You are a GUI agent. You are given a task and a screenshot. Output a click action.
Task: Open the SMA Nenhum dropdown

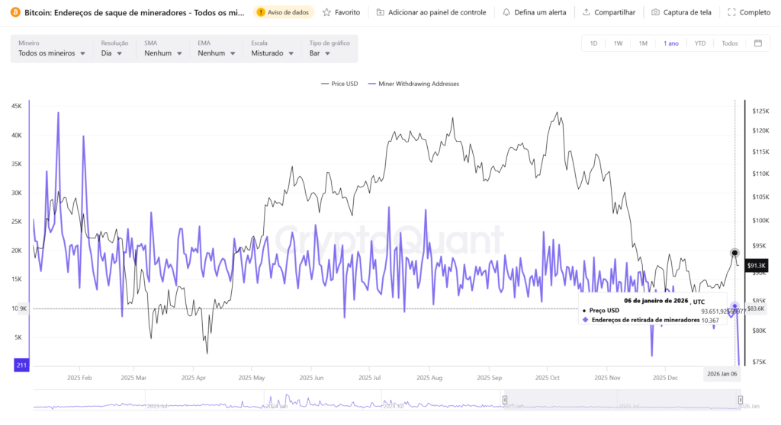163,49
